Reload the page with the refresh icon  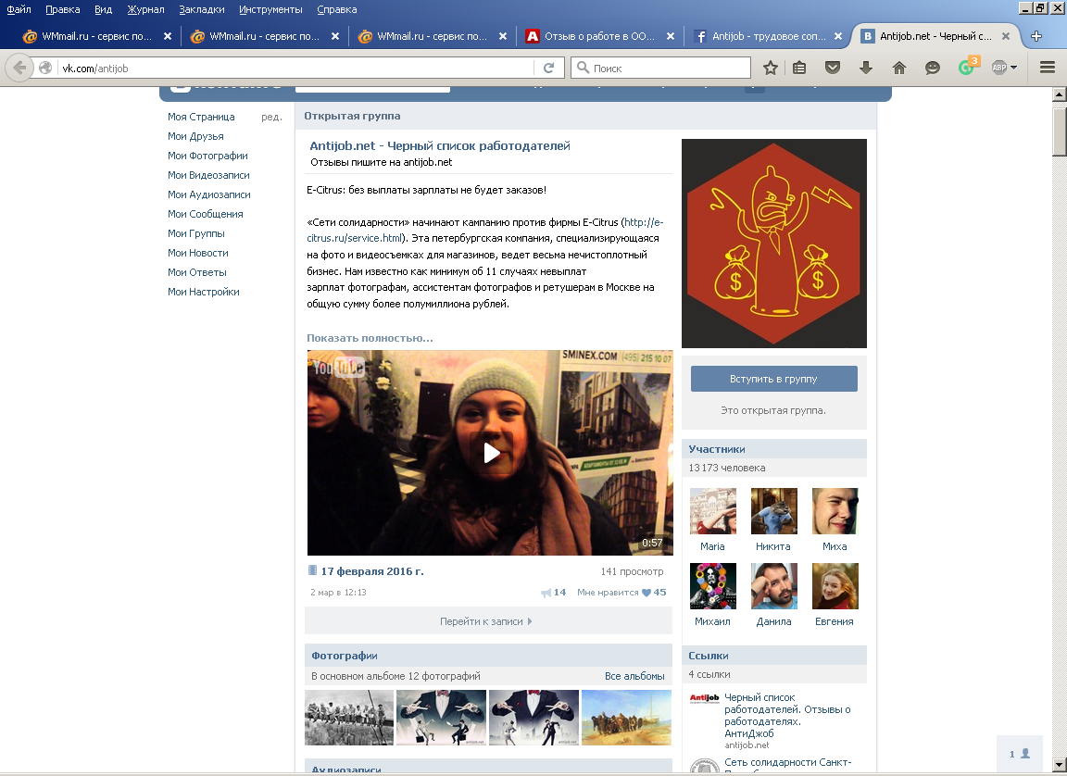[549, 68]
